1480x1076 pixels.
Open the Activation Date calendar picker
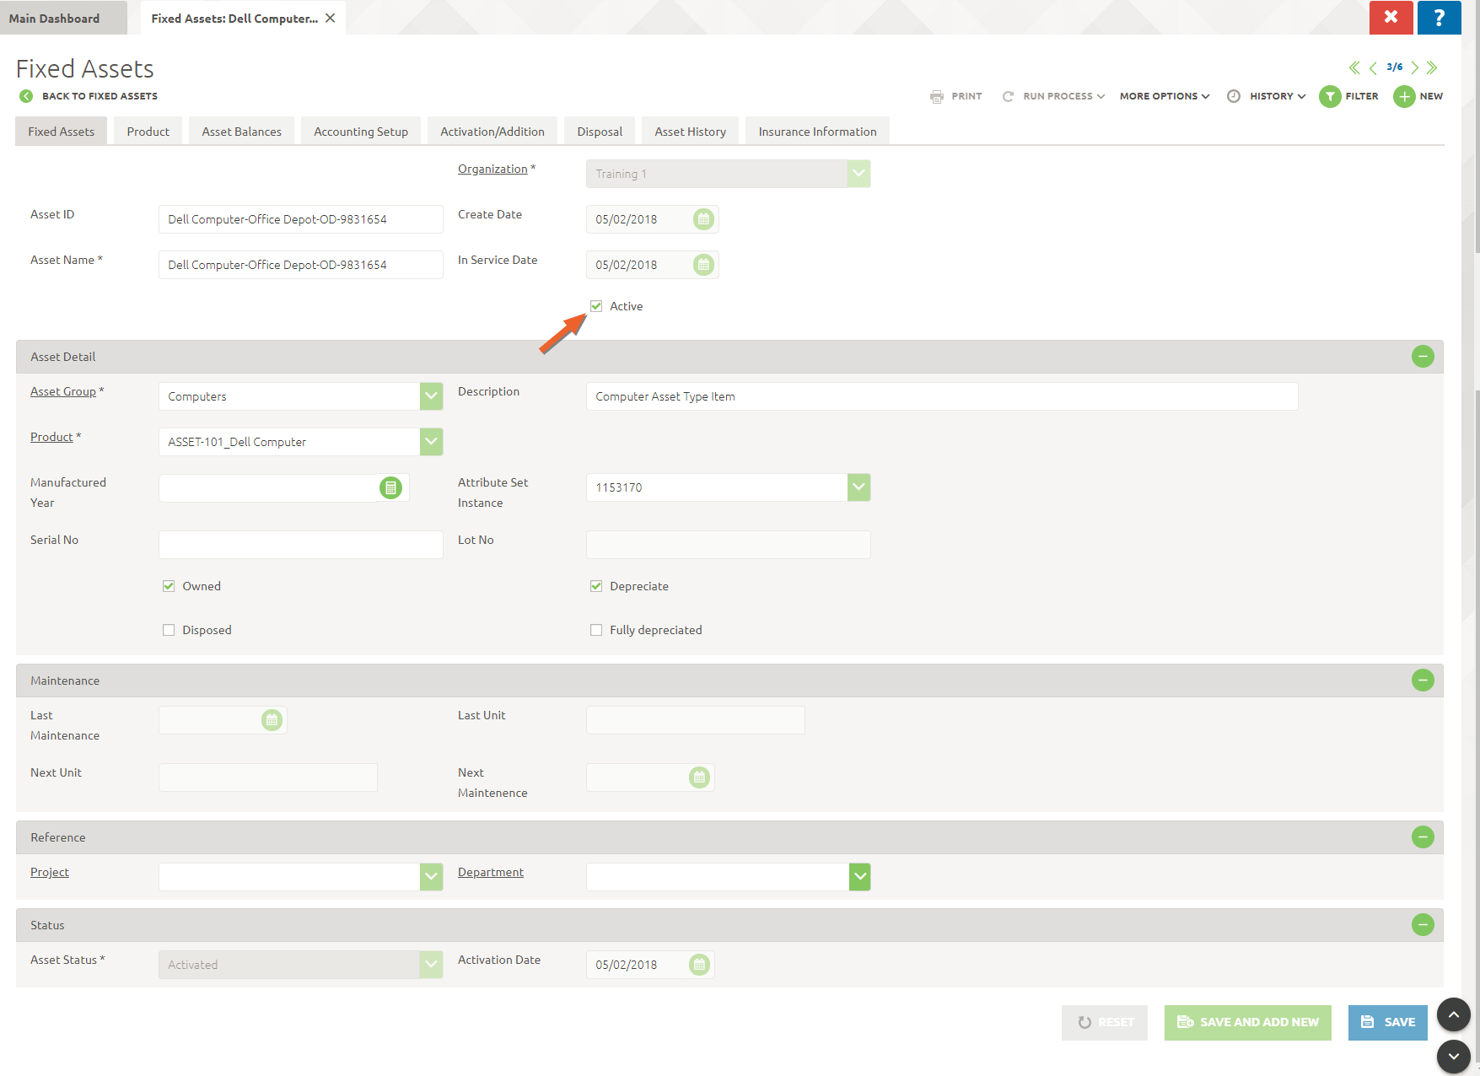699,965
